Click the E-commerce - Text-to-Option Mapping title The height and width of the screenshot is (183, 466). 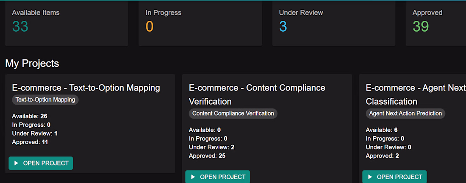[86, 88]
